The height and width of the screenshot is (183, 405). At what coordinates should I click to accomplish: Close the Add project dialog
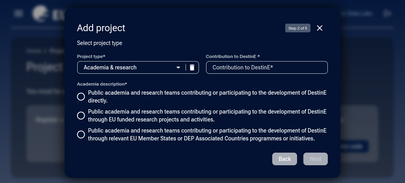click(x=320, y=28)
